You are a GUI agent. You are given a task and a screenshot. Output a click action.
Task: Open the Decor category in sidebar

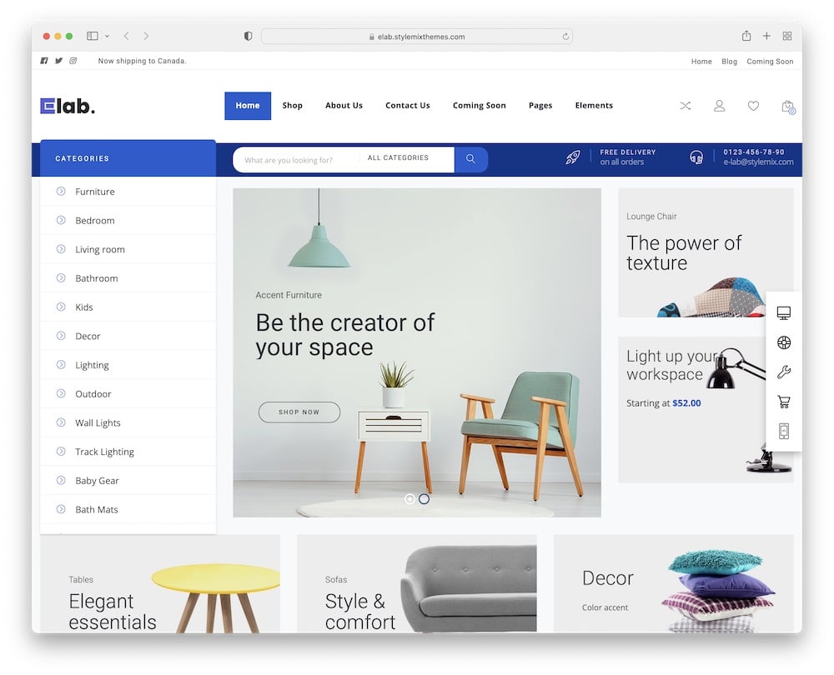click(128, 336)
